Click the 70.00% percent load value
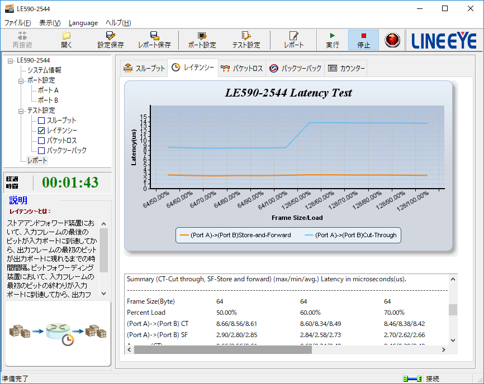This screenshot has width=484, height=384. 394,313
